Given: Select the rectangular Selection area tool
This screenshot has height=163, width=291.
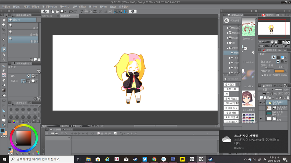Looking at the screenshot, I should 4,35.
